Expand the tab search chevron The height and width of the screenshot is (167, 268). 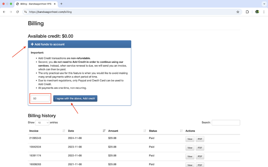click(264, 4)
